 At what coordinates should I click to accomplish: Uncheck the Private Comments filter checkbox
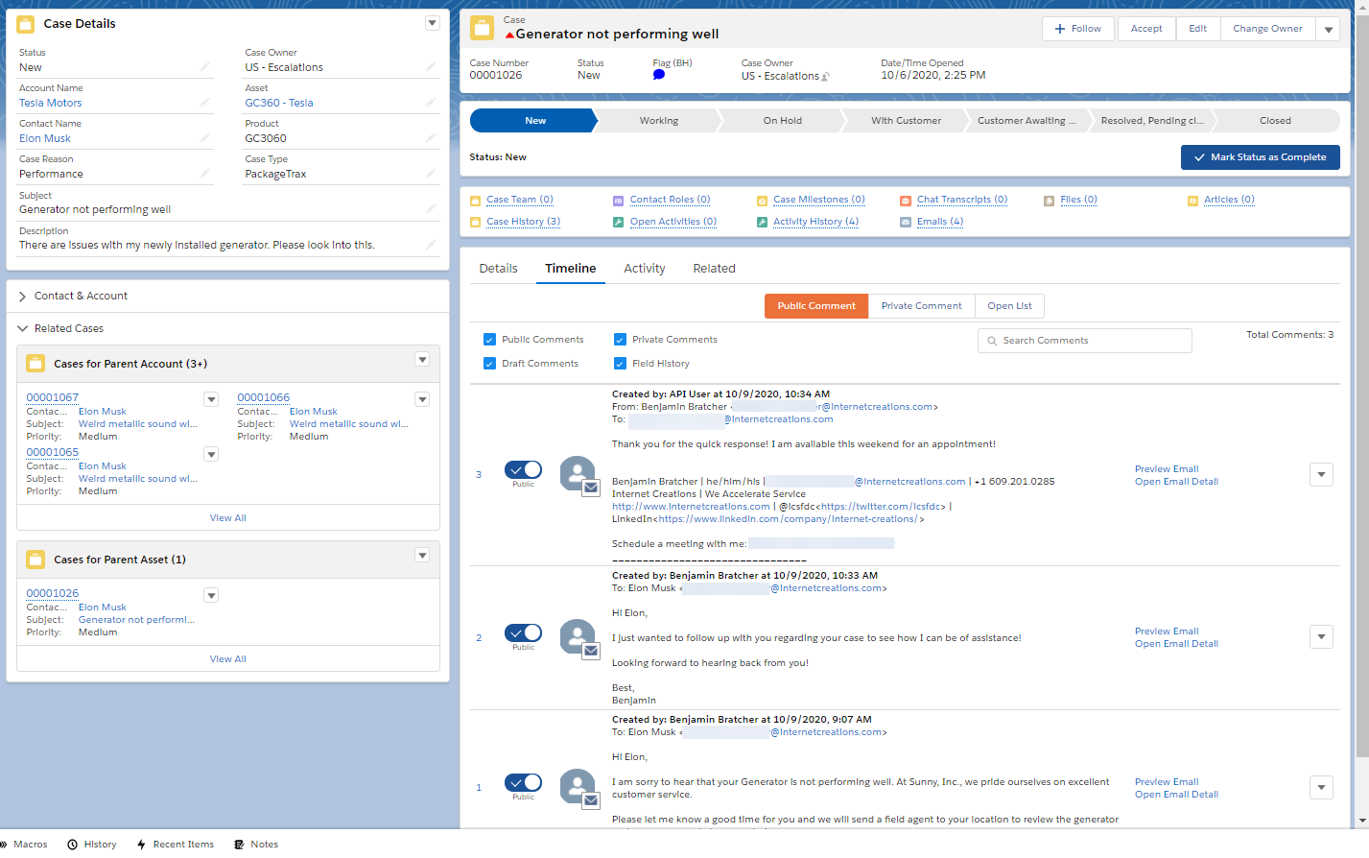click(x=620, y=340)
